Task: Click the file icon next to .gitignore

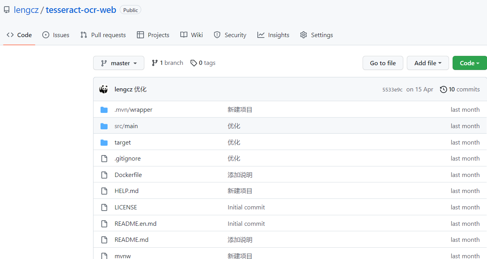Action: coord(104,159)
